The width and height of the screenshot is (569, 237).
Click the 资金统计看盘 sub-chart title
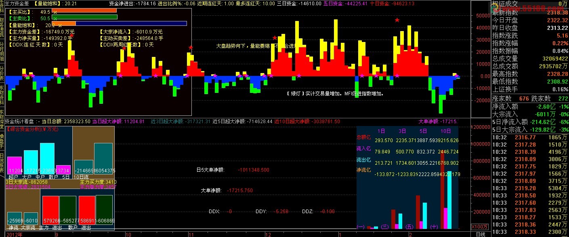pyautogui.click(x=19, y=121)
